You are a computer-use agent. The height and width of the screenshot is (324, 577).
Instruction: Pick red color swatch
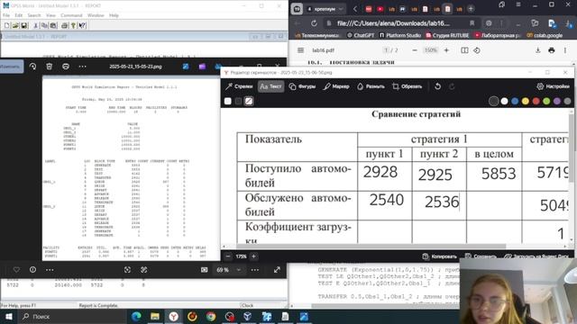pos(536,101)
